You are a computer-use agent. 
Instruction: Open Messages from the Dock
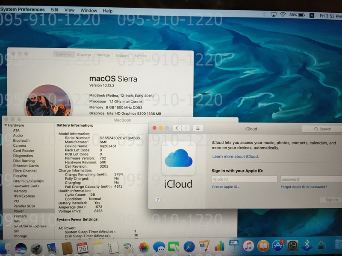[159, 247]
